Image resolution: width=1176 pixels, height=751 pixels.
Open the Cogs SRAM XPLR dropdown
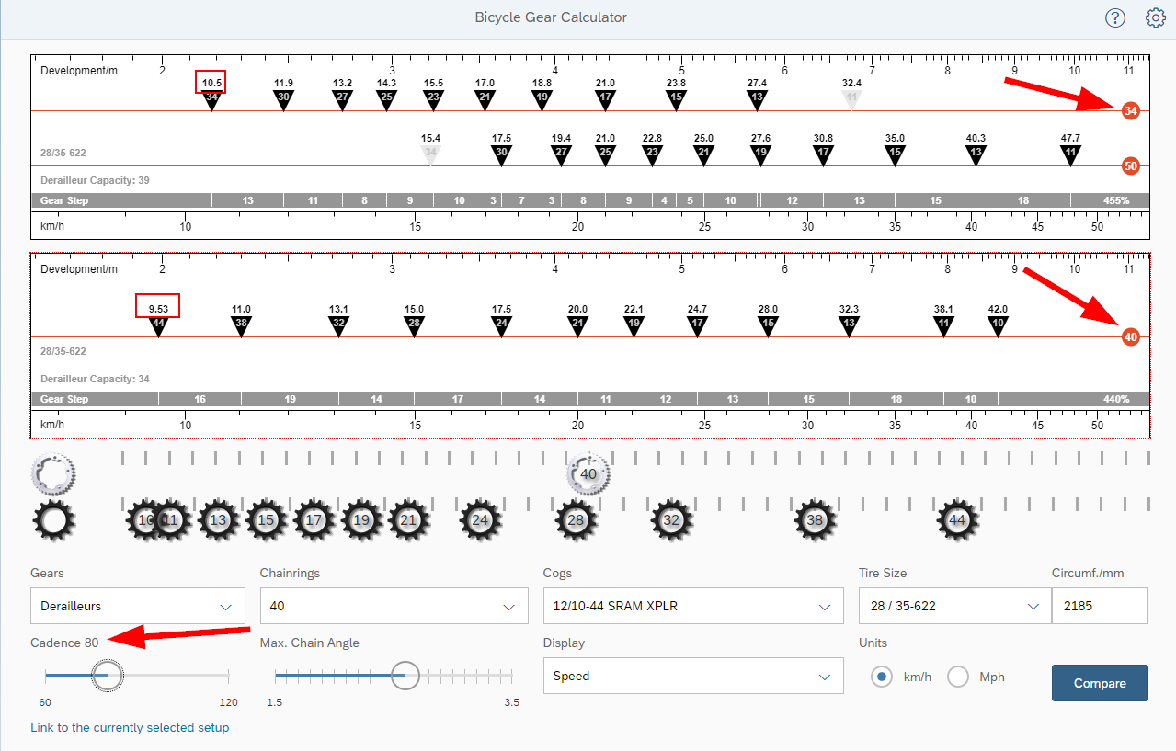(x=692, y=607)
